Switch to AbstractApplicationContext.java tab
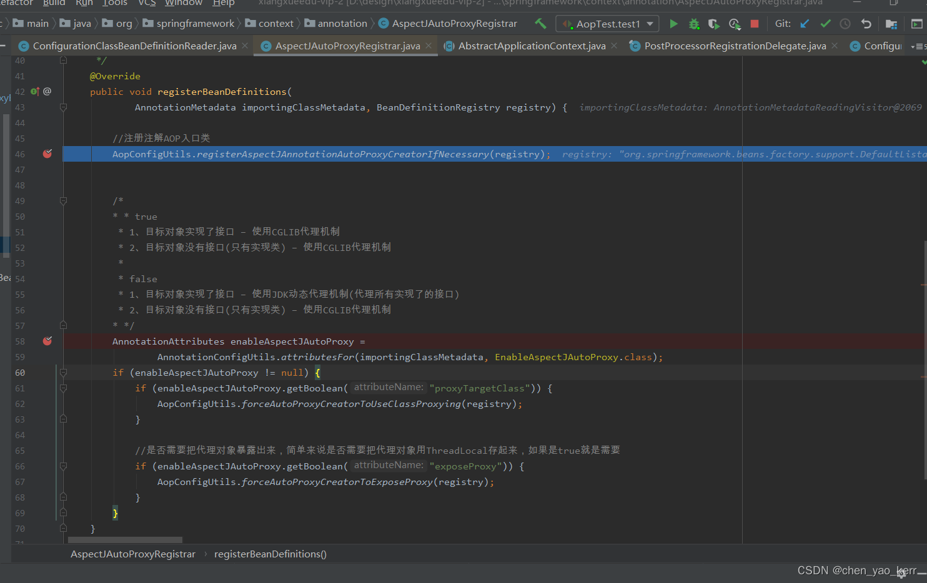Image resolution: width=927 pixels, height=583 pixels. coord(531,46)
